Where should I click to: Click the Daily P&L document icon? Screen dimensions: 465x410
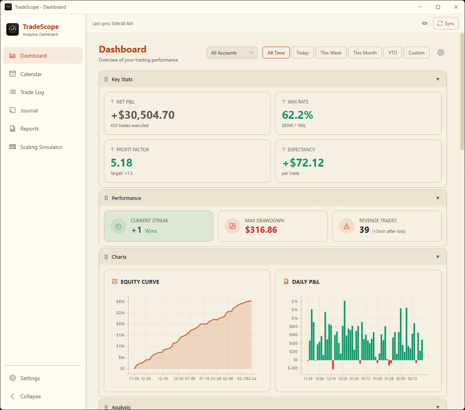(x=286, y=281)
